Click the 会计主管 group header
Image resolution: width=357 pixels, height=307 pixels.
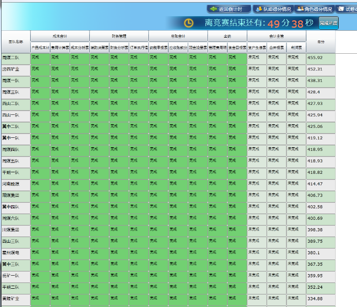pyautogui.click(x=277, y=36)
